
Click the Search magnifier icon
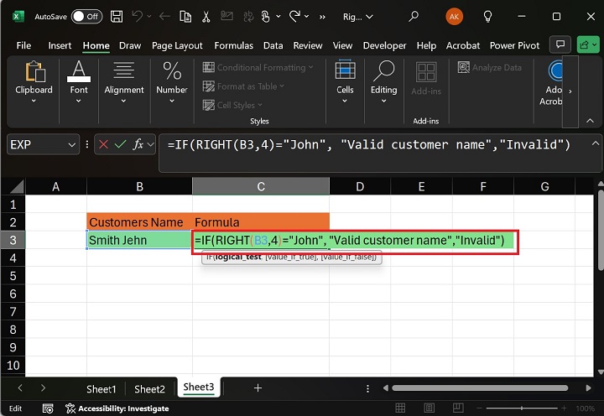pyautogui.click(x=413, y=16)
